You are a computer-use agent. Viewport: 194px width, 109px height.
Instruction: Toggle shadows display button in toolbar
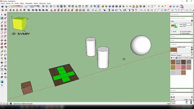tap(6, 6)
